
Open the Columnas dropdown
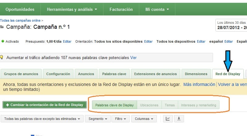[x=144, y=119]
